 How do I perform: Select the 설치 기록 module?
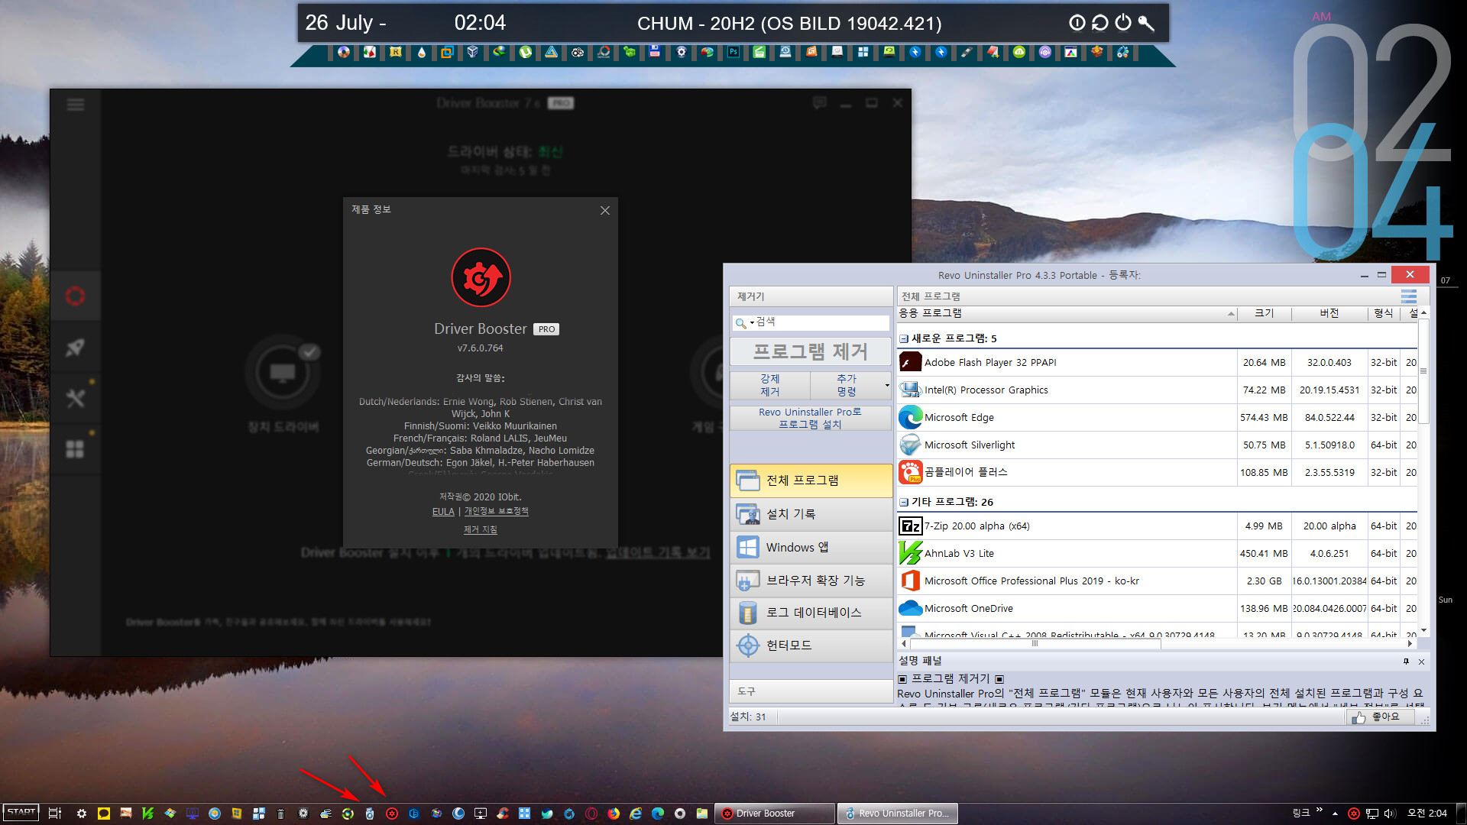point(811,514)
